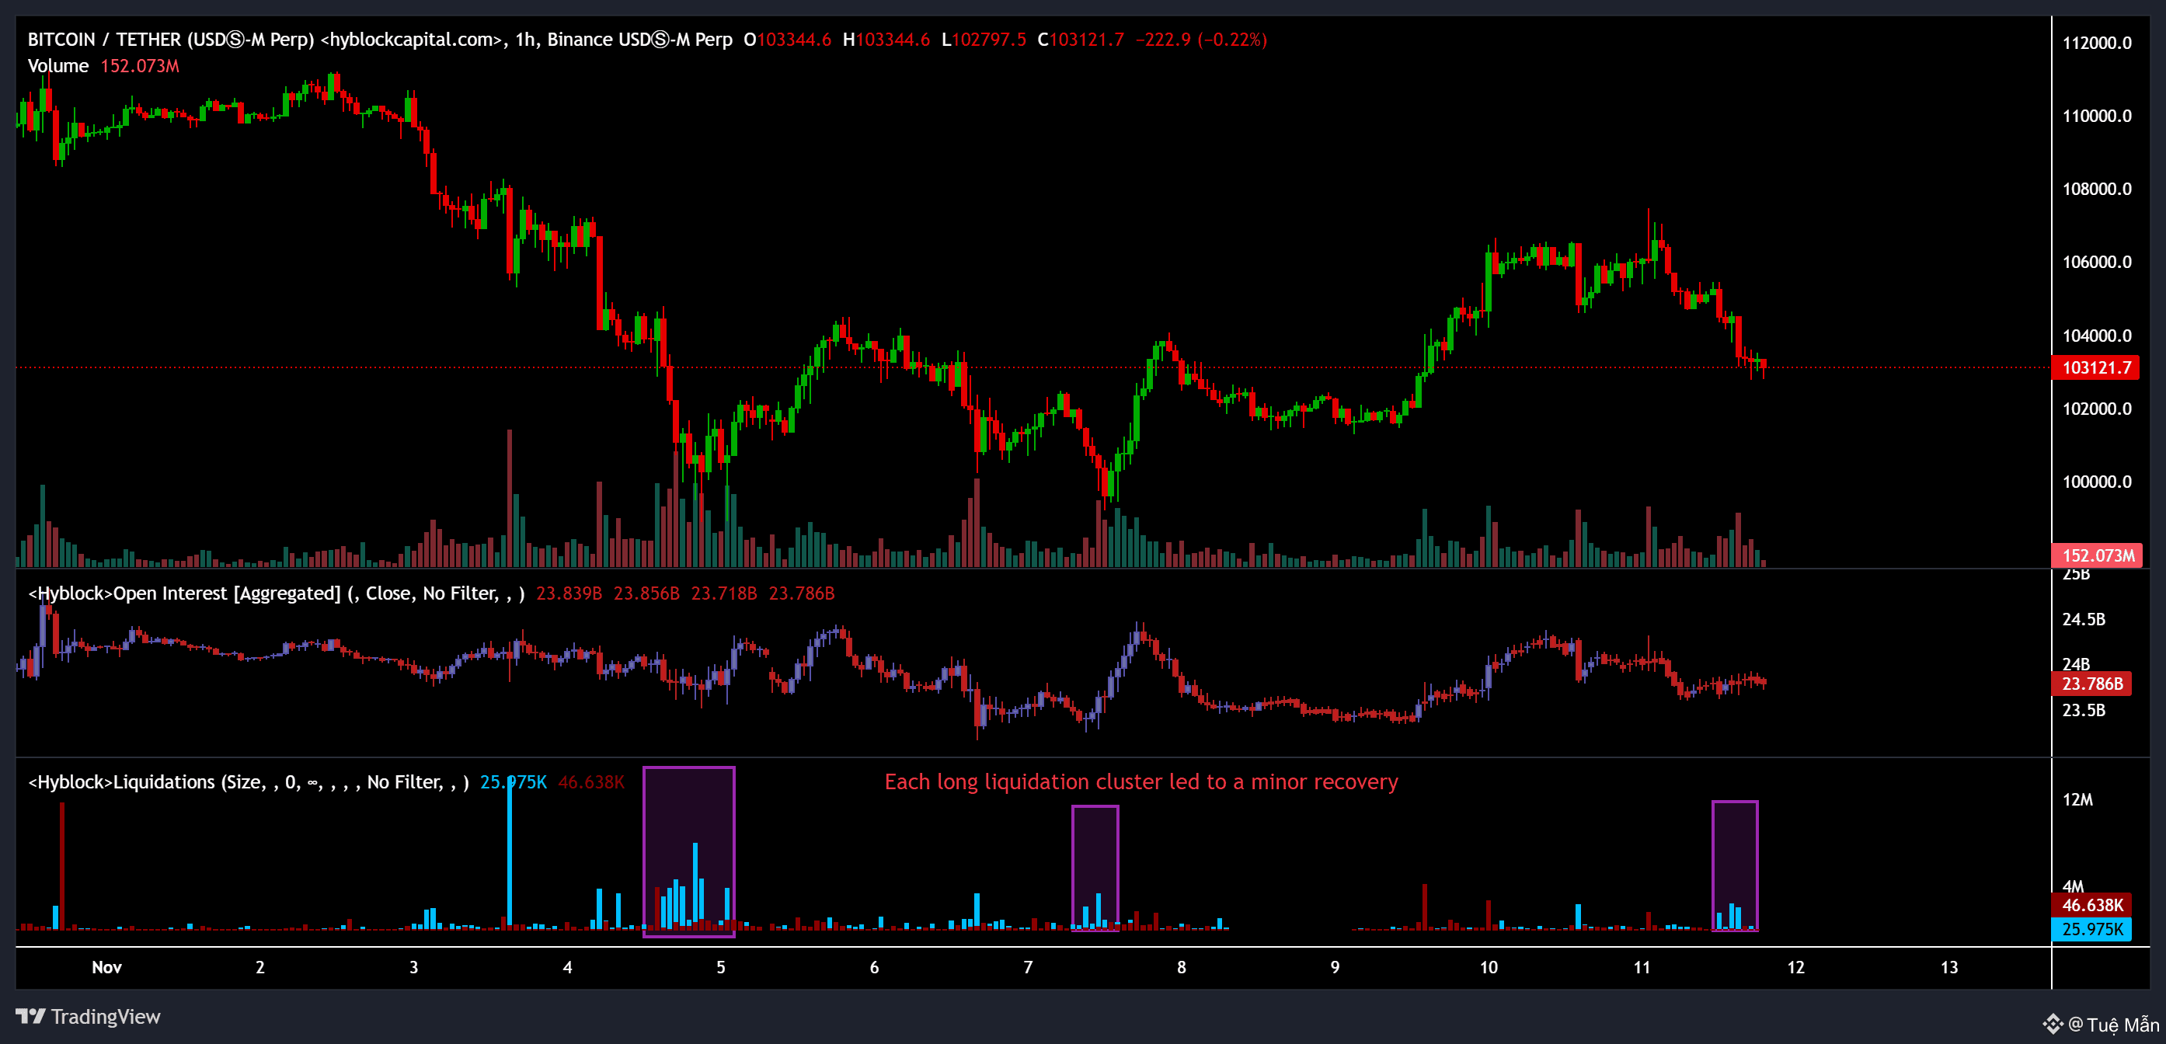Click the Binance diamond logo icon
This screenshot has height=1044, width=2166.
click(2053, 1023)
